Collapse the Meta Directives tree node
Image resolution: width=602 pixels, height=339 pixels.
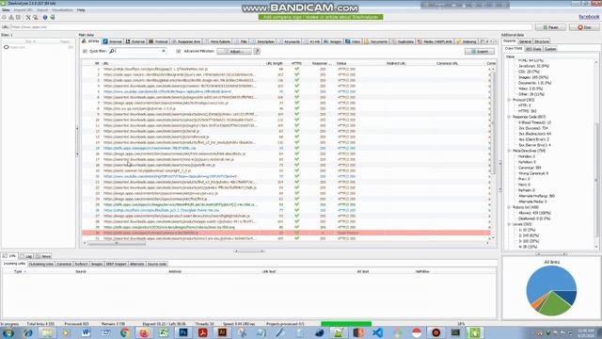click(509, 151)
